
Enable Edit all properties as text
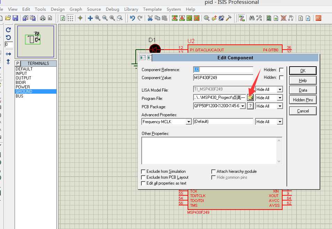(x=143, y=183)
